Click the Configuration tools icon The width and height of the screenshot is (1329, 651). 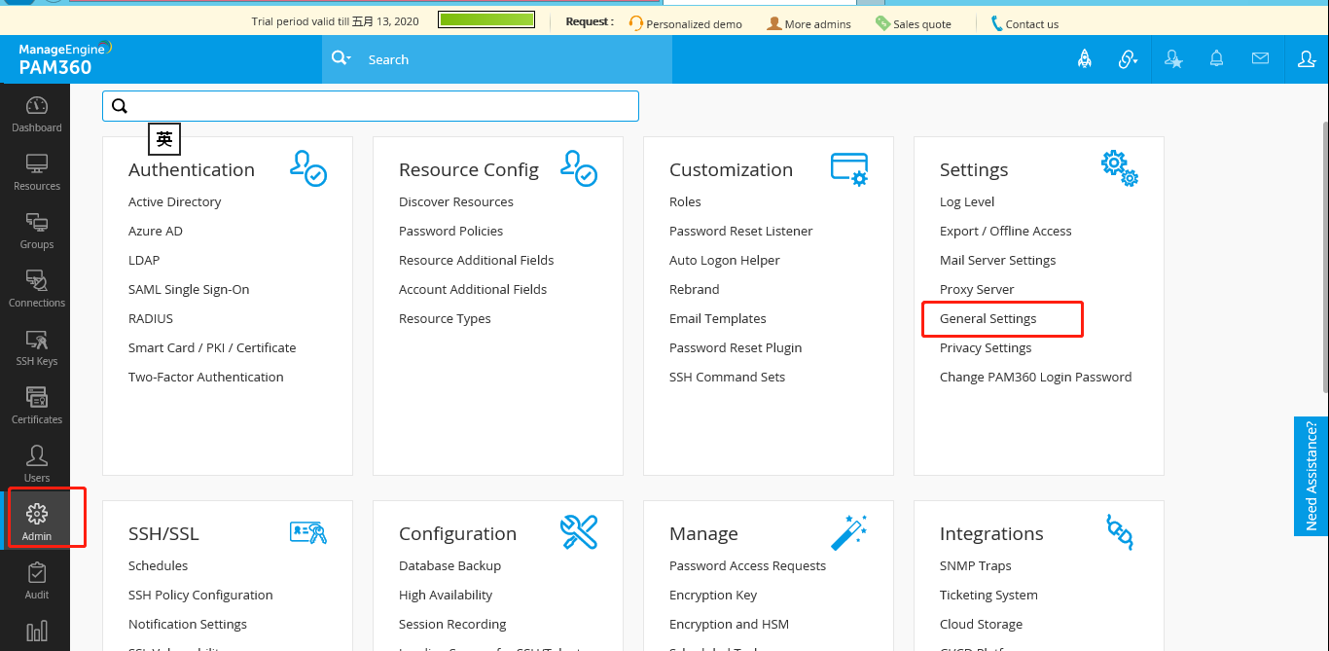pos(579,532)
